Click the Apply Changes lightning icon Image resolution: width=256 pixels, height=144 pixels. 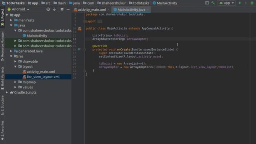(246, 3)
